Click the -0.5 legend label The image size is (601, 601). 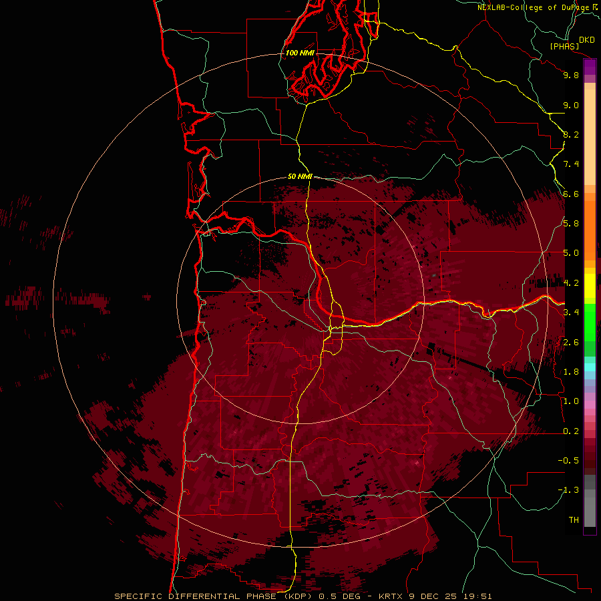(x=568, y=461)
